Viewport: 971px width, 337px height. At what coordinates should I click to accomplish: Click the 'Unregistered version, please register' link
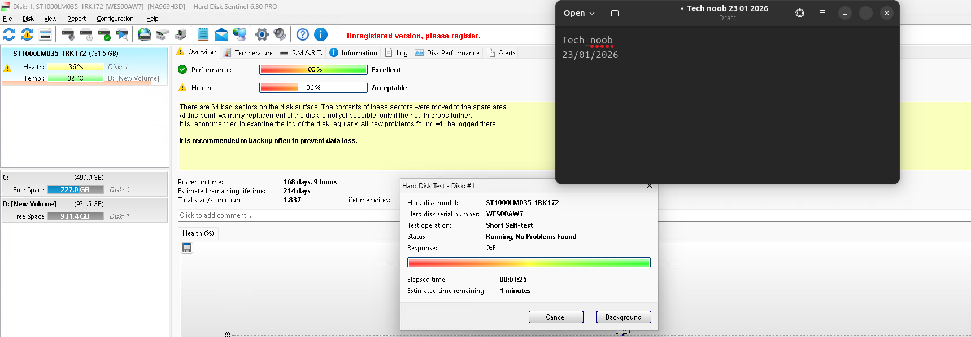413,36
